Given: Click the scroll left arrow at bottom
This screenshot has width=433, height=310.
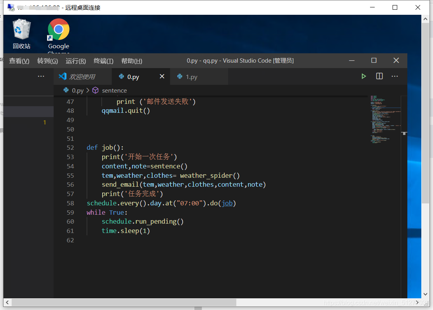Looking at the screenshot, I should coord(7,303).
